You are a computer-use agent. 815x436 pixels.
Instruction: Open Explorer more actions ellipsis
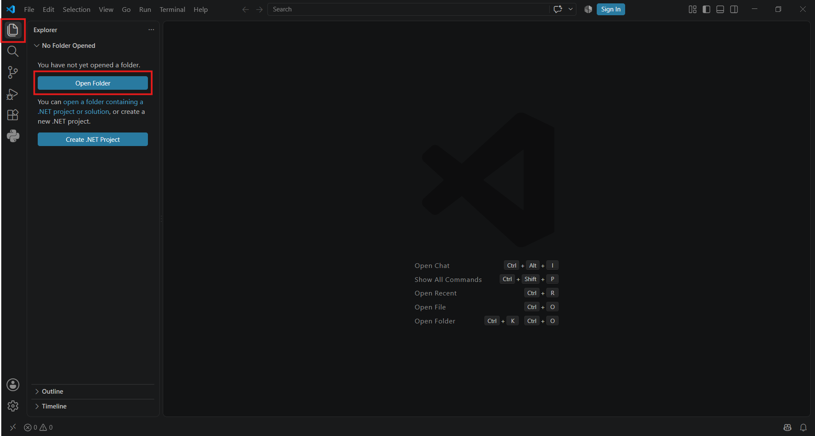pos(151,30)
